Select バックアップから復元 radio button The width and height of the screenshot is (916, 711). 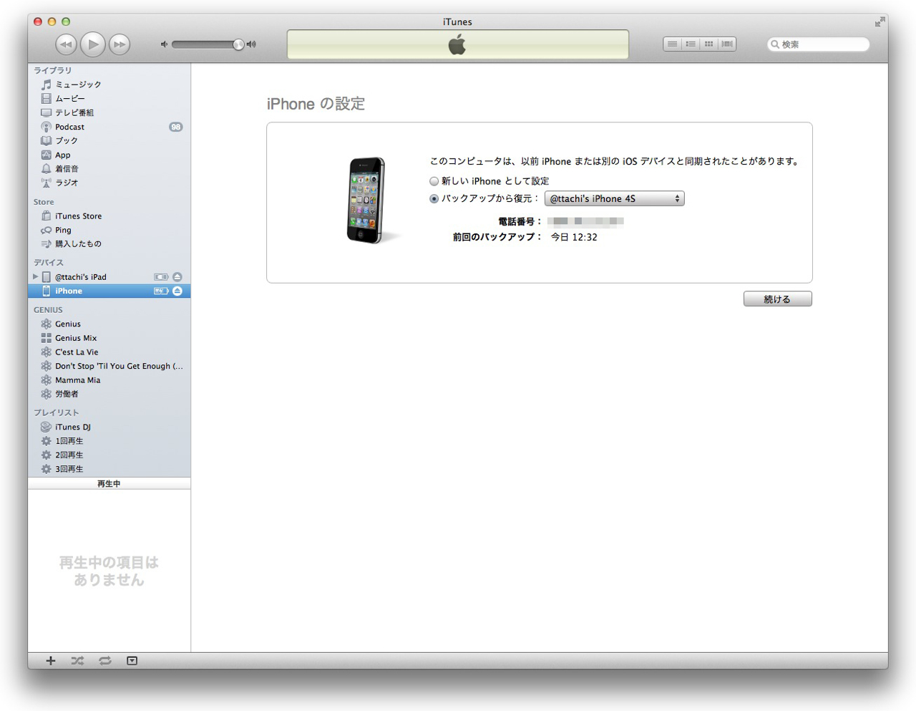click(434, 199)
